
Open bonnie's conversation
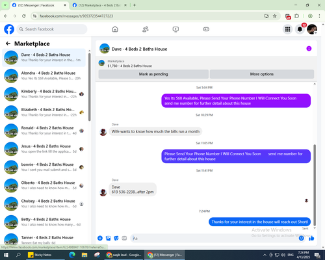[x=44, y=167]
